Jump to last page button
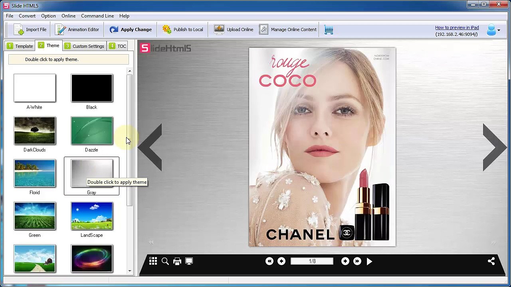 coord(357,261)
